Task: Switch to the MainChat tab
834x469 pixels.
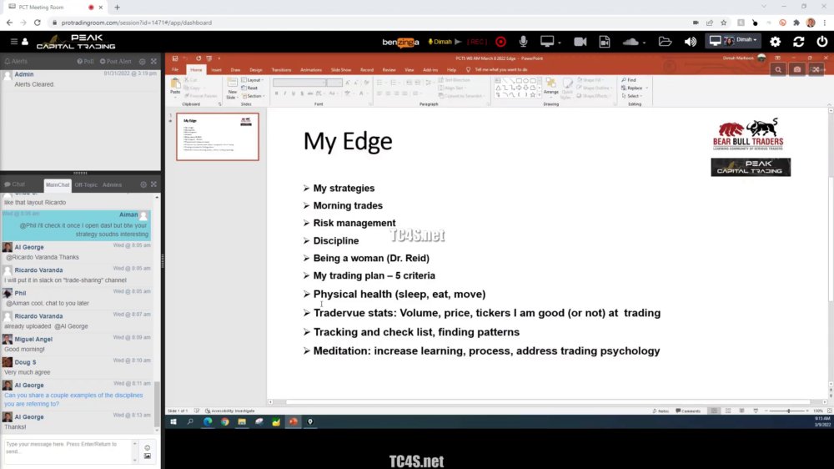Action: tap(58, 184)
